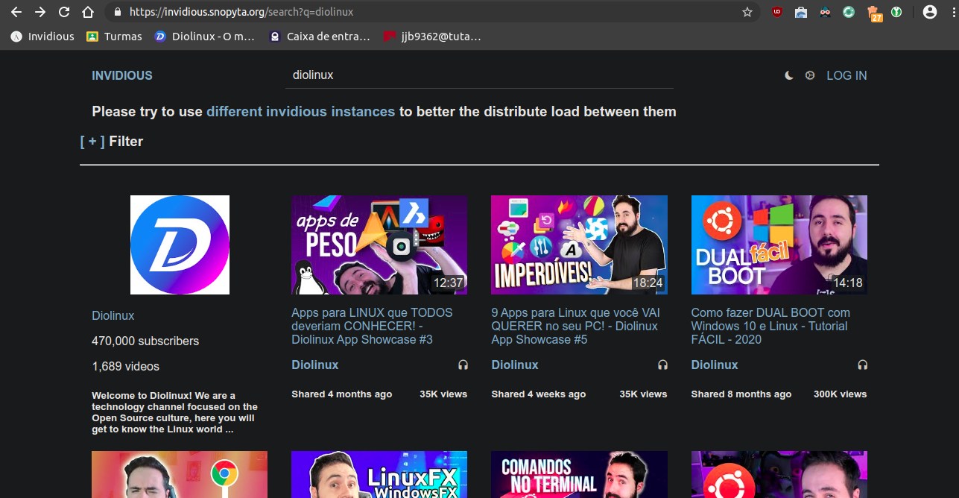Open Diolinux channel under App Showcase #5

[x=515, y=365]
